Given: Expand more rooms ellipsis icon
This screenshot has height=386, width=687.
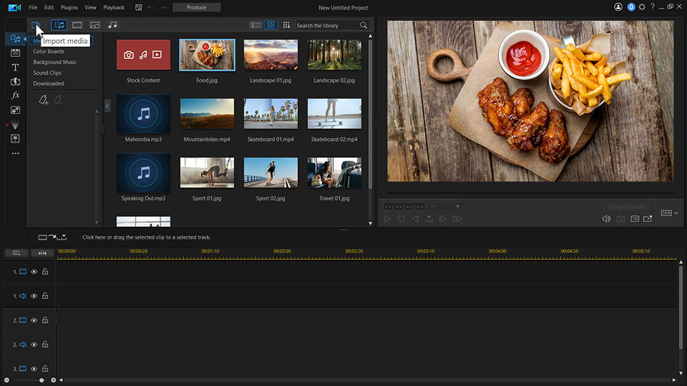Looking at the screenshot, I should pos(15,154).
